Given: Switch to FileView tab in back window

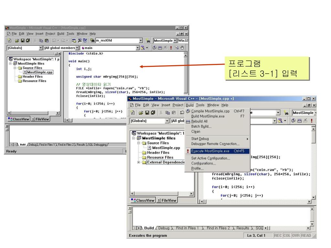Looking at the screenshot, I should [40, 119].
